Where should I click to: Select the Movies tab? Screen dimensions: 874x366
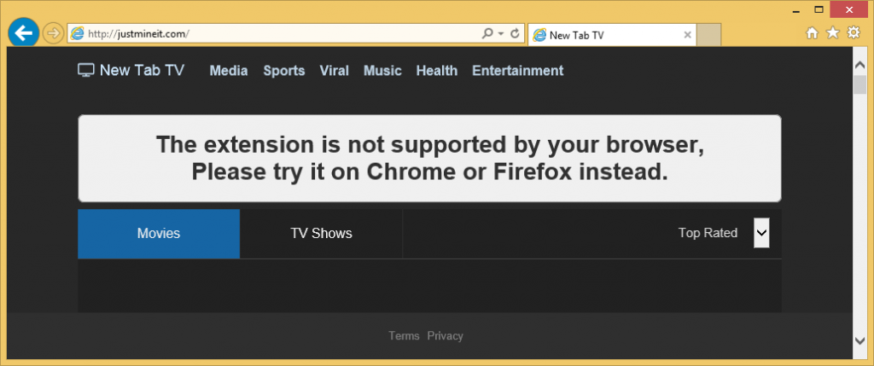(x=159, y=233)
